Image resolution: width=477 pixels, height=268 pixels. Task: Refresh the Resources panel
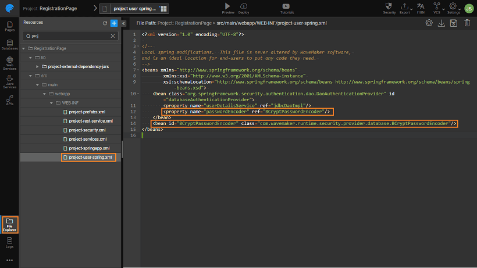[105, 23]
